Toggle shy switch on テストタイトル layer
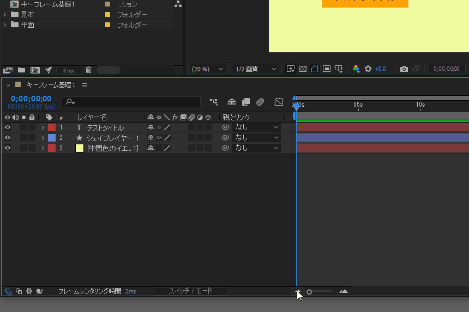The image size is (469, 312). [x=151, y=127]
